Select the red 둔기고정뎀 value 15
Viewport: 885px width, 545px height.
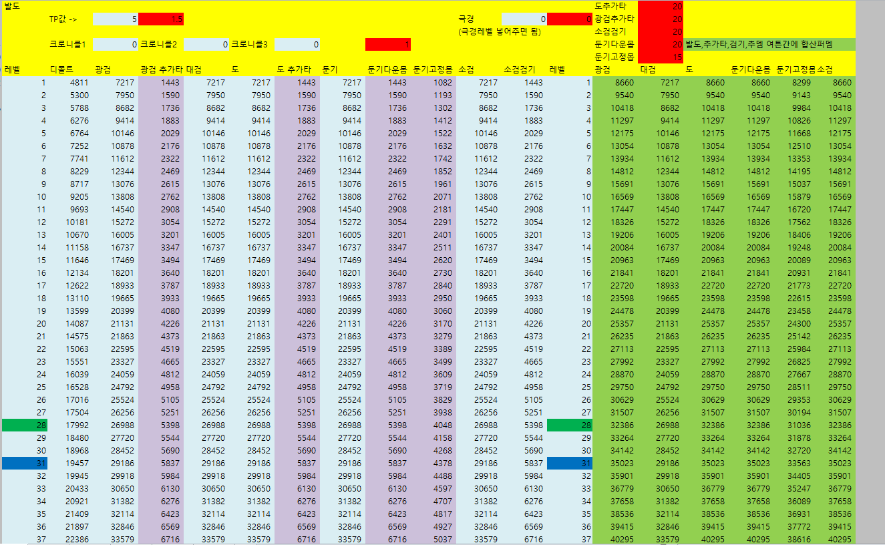[661, 57]
